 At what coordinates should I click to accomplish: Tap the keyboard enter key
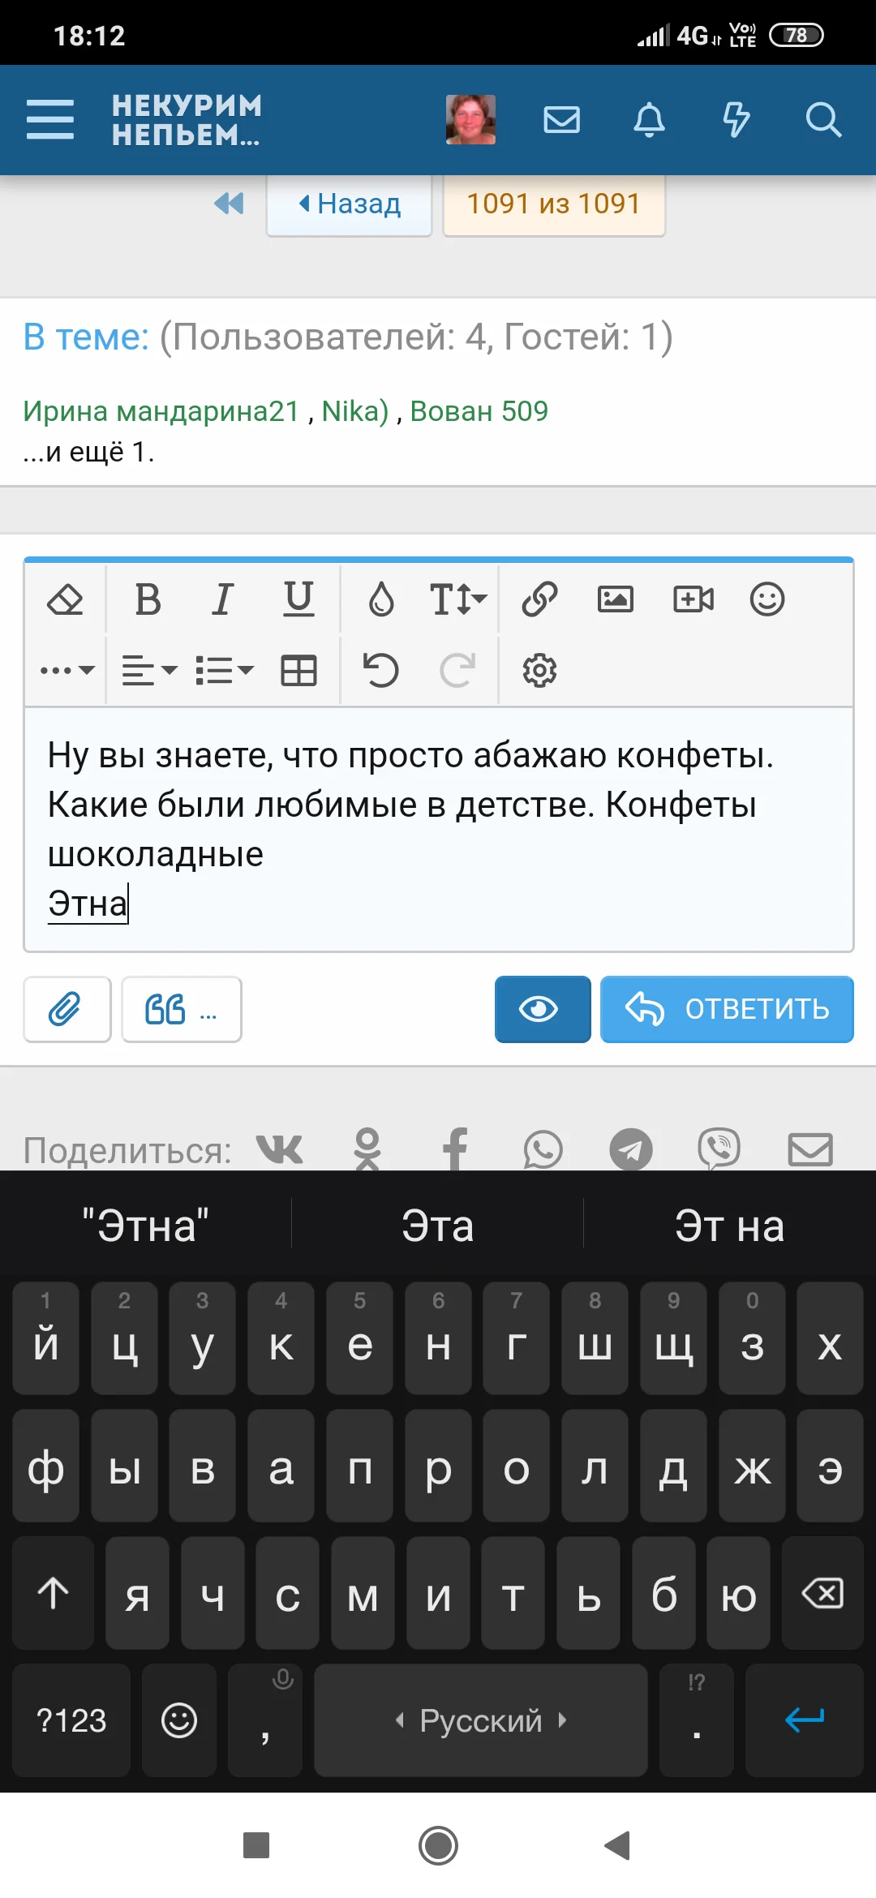tap(805, 1720)
